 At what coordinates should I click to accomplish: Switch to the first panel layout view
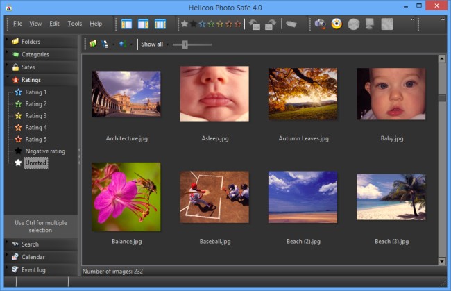(127, 24)
